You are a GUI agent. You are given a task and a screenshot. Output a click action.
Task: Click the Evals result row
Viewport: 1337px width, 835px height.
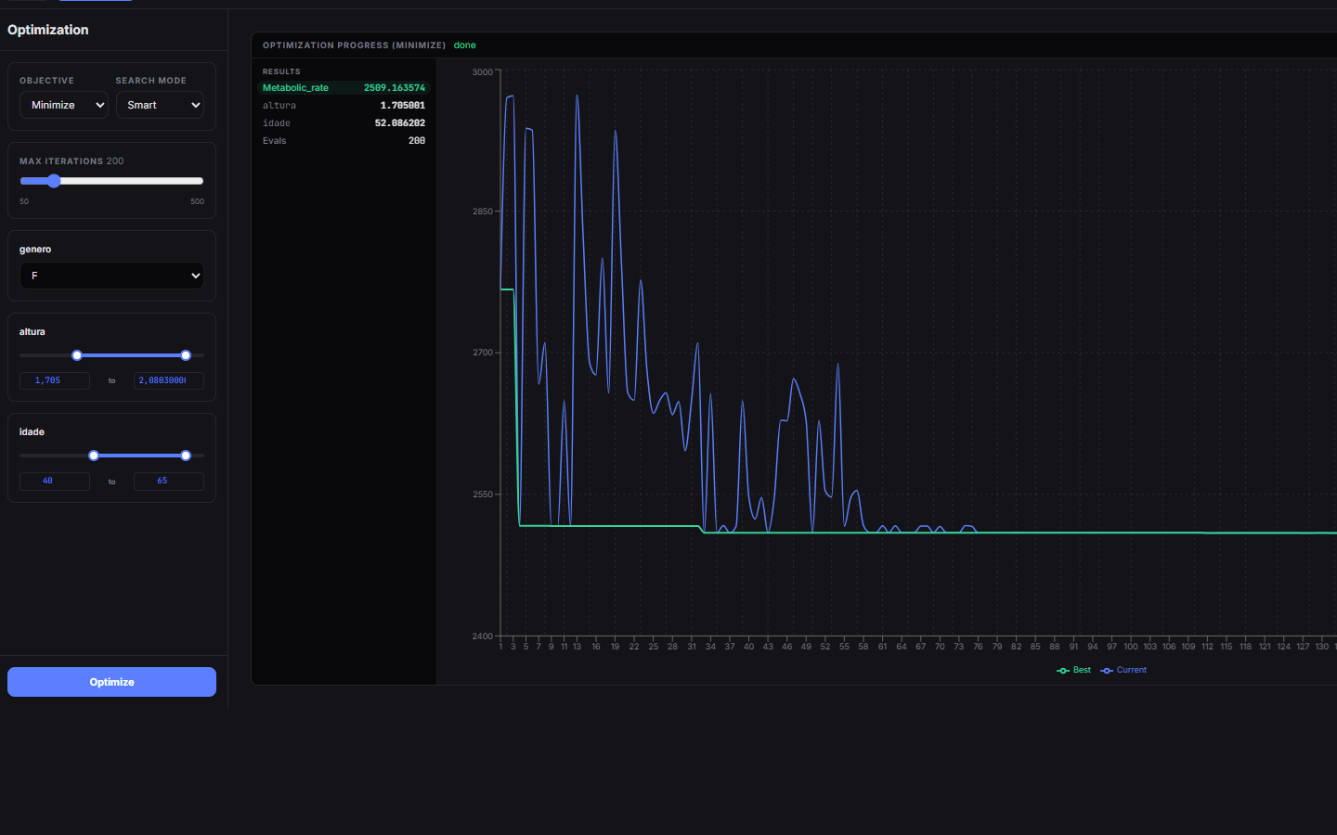(344, 141)
